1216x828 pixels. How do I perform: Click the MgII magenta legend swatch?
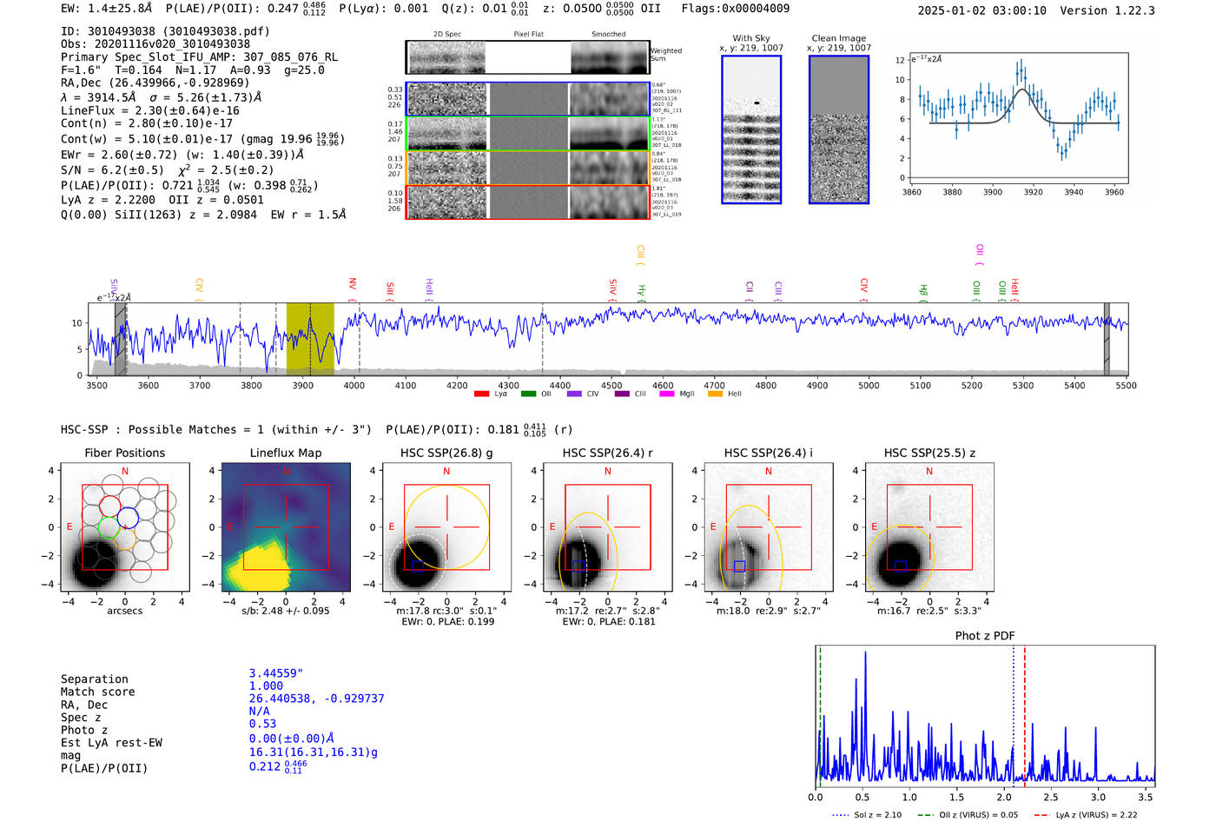pos(666,394)
